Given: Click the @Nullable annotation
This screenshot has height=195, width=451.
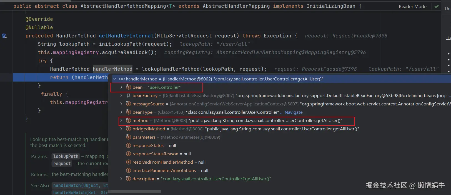Looking at the screenshot, I should click(39, 27).
